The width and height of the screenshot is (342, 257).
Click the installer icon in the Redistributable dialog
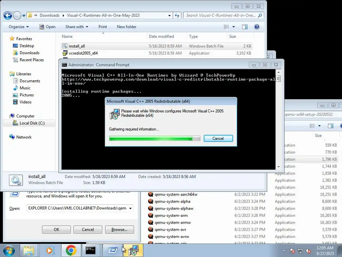coord(115,114)
